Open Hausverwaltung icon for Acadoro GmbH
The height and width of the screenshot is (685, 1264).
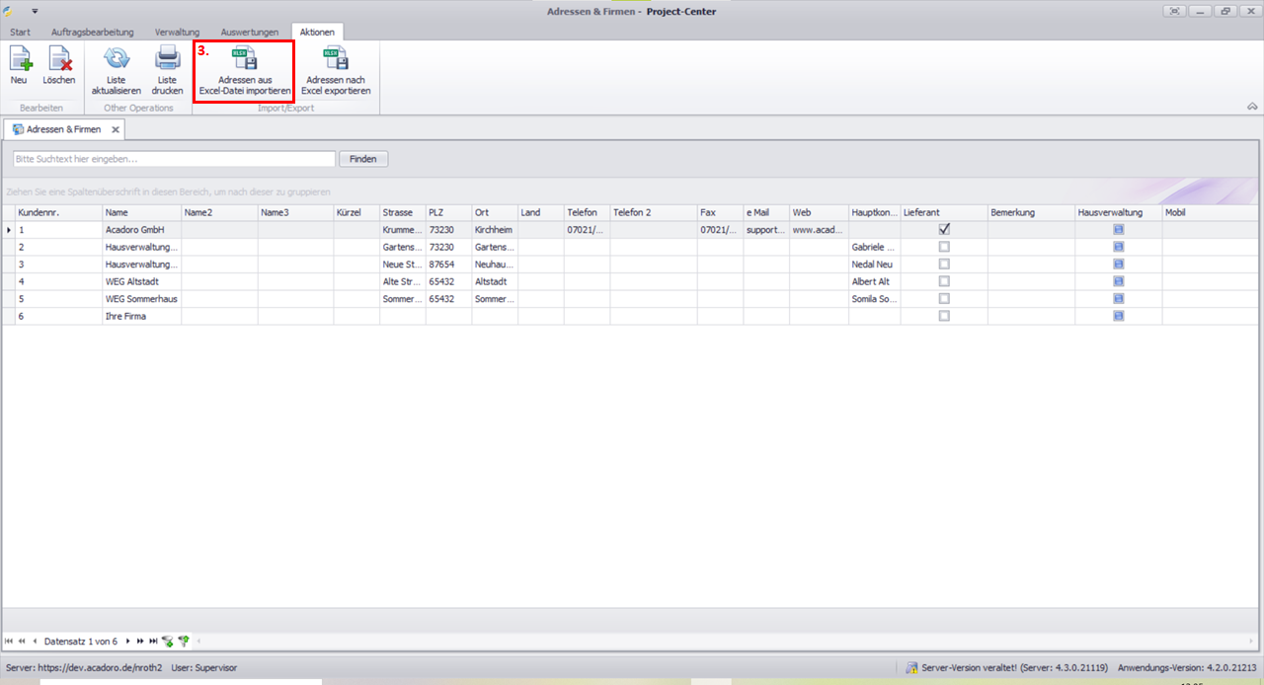1118,230
